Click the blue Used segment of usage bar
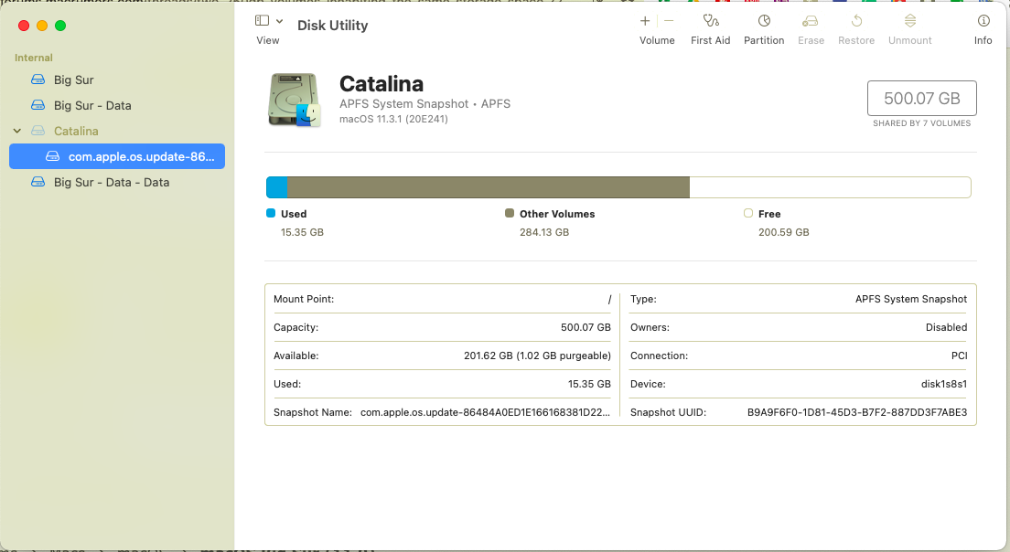Viewport: 1010px width, 552px height. coord(277,187)
